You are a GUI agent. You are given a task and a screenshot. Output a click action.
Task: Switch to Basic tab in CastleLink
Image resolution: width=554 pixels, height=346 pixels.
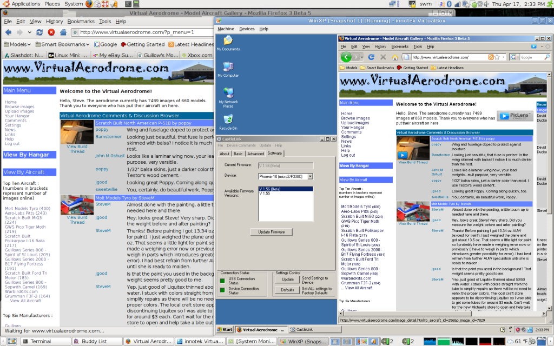238,154
